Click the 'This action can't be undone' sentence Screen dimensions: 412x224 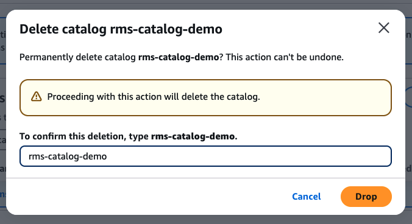(285, 57)
